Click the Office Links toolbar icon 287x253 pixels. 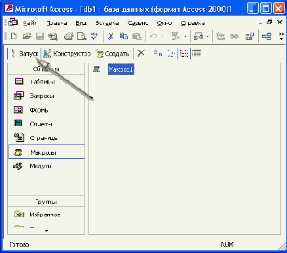pos(176,36)
